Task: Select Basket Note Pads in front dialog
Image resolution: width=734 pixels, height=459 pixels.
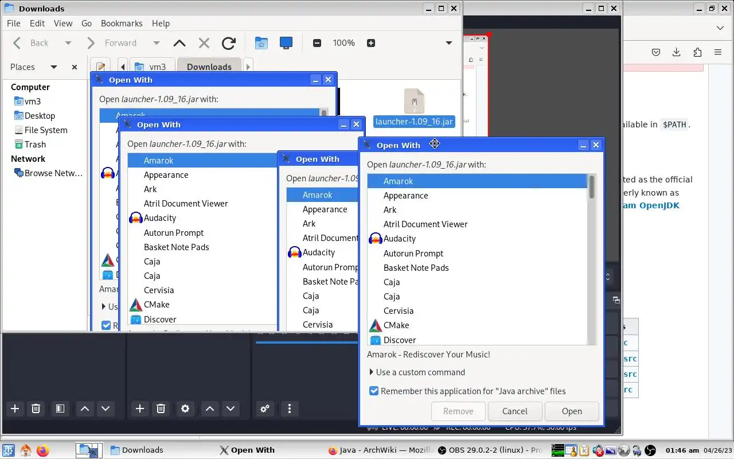Action: coord(477,267)
